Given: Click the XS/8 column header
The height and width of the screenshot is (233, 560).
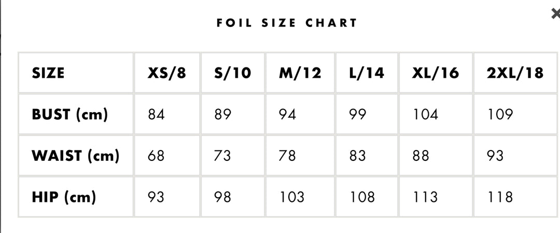Looking at the screenshot, I should pos(166,73).
